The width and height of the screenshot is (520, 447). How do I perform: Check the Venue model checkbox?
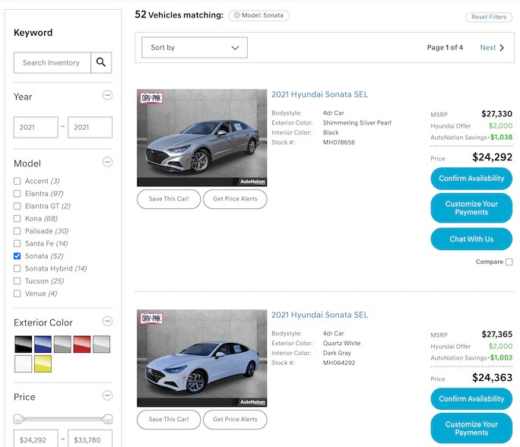pos(17,293)
